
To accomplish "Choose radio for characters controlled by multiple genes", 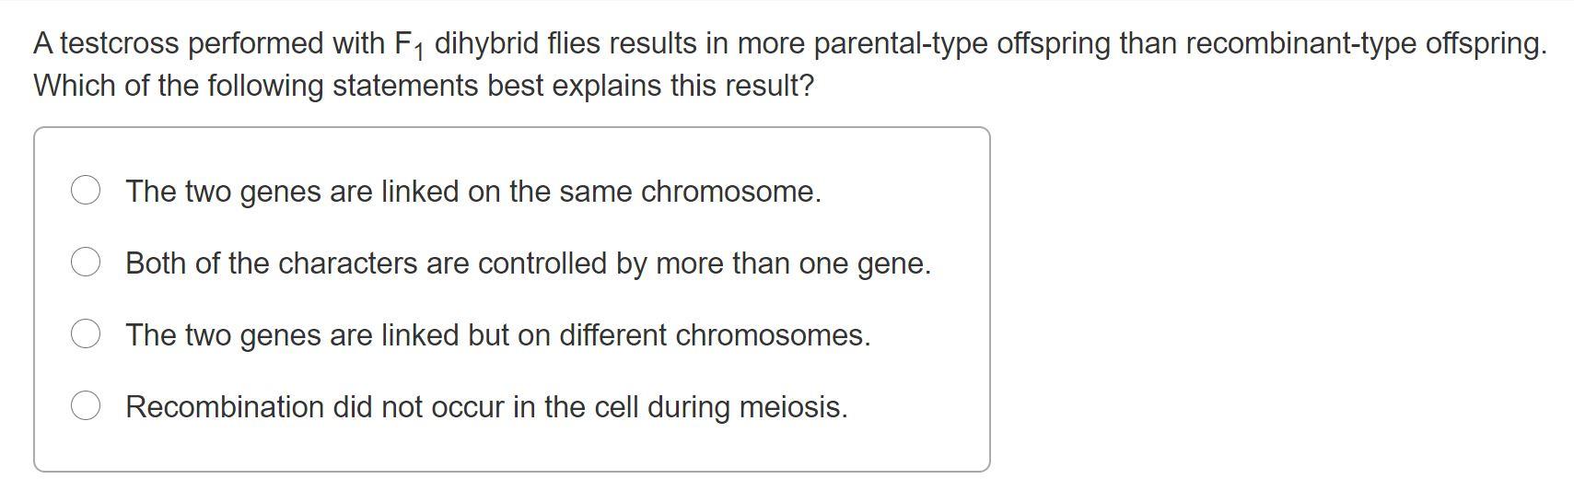I will coord(86,263).
